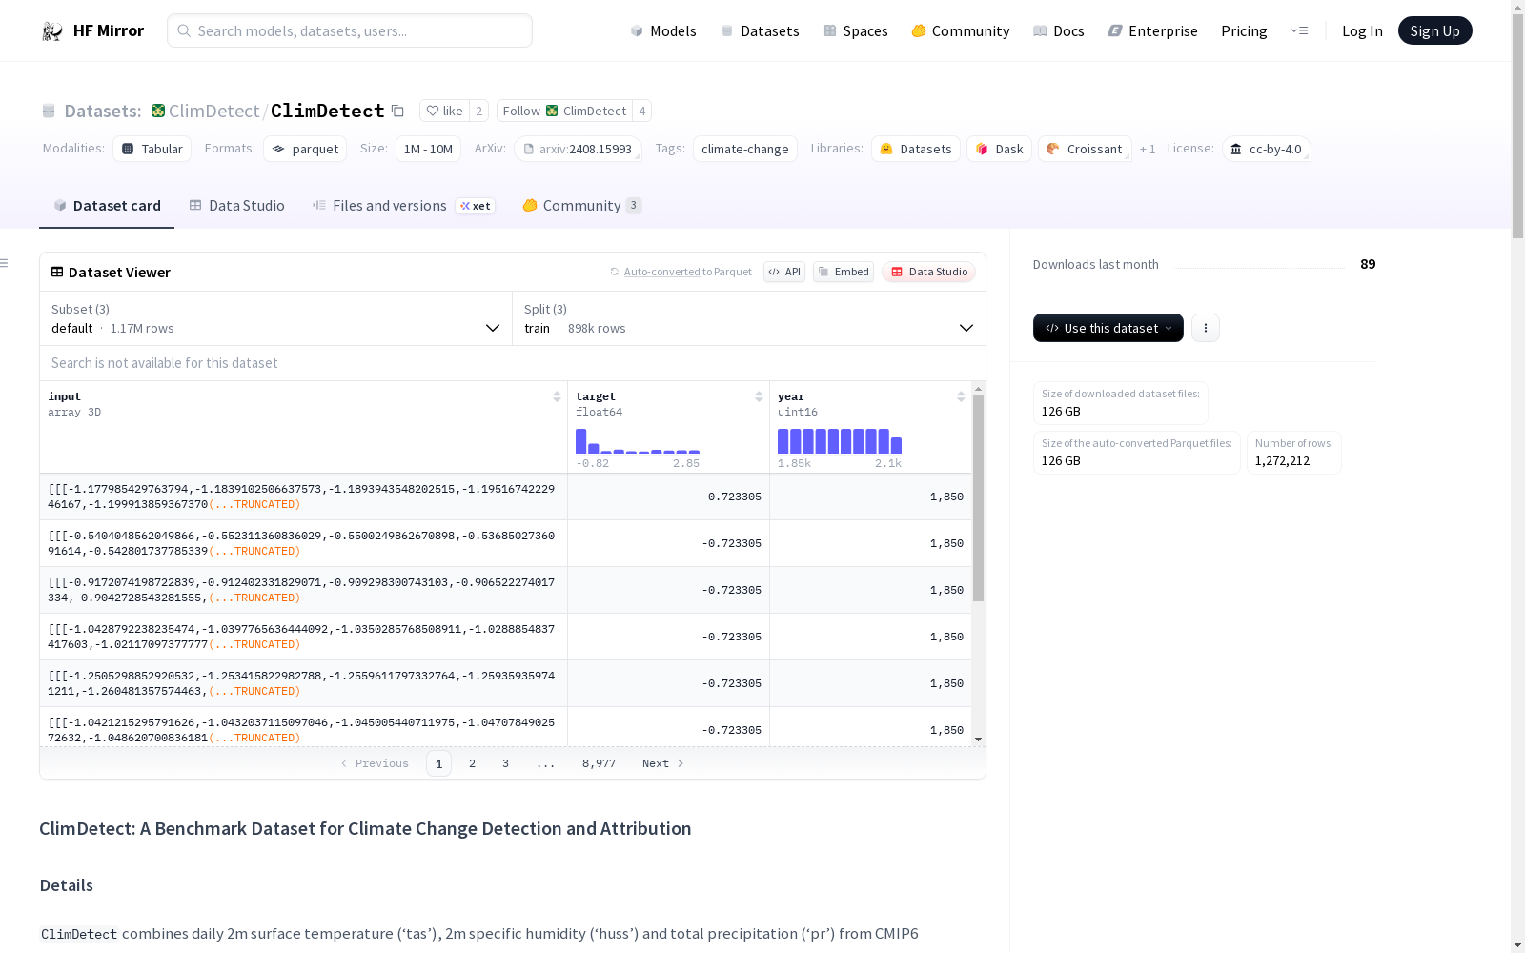This screenshot has width=1525, height=953.
Task: Click the cc-by-4.0 license tag
Action: pyautogui.click(x=1266, y=149)
